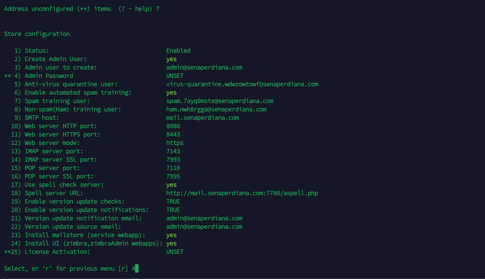Click the POP server port 7110

[173, 168]
